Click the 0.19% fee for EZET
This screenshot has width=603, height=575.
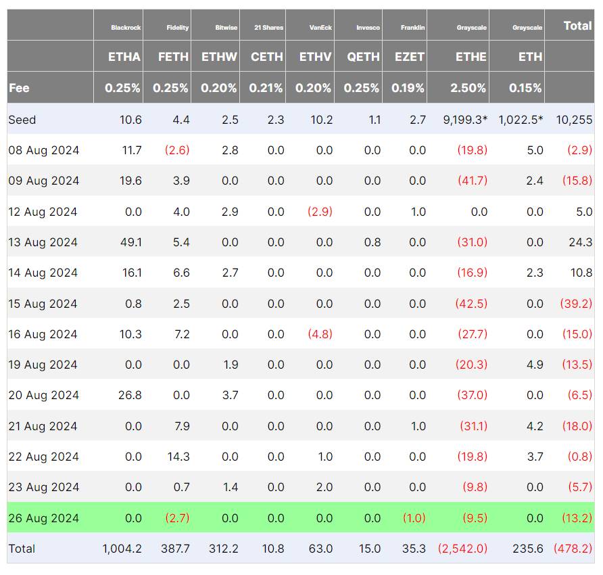point(408,88)
